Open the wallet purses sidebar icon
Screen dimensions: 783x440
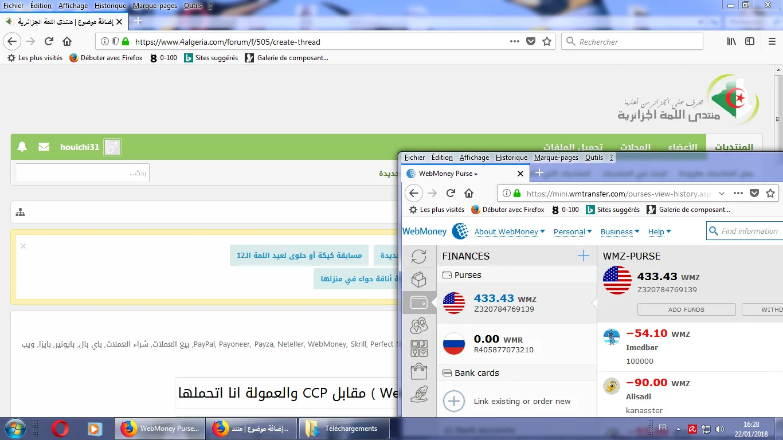tap(419, 302)
